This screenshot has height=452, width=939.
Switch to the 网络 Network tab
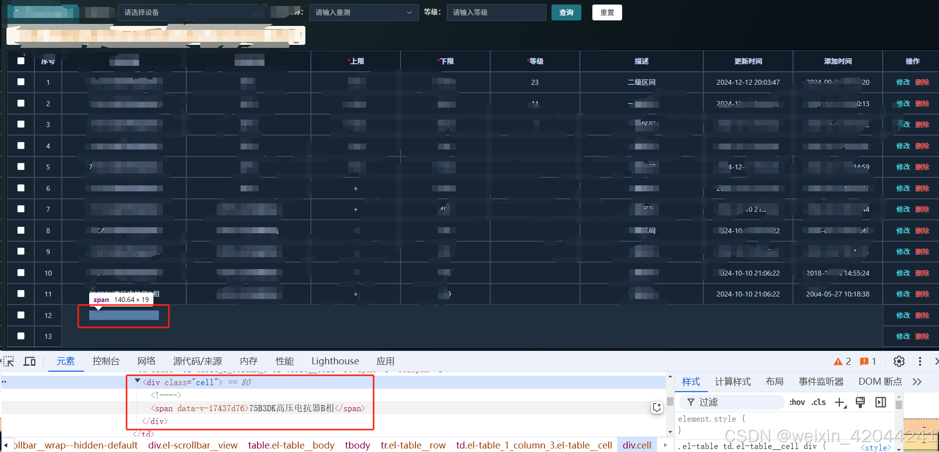click(x=146, y=361)
